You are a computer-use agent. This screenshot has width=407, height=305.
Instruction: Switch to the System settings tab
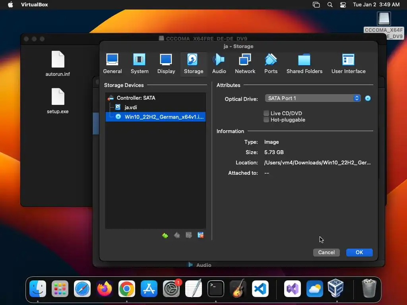tap(140, 64)
